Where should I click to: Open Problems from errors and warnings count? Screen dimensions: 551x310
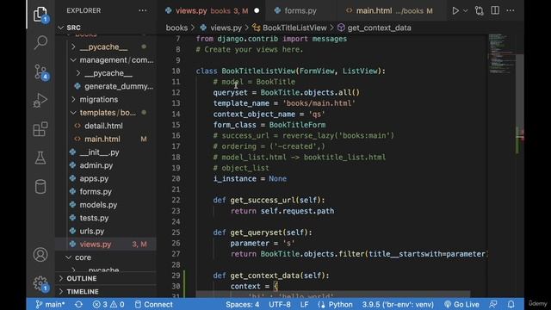tap(108, 304)
